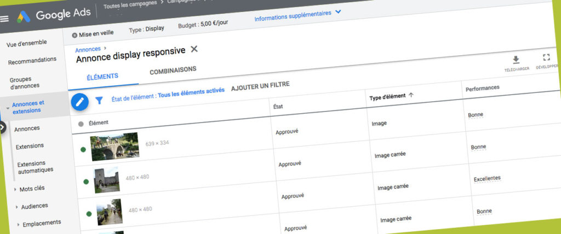Click the Télécharger download icon
This screenshot has width=561, height=234.
(x=516, y=60)
